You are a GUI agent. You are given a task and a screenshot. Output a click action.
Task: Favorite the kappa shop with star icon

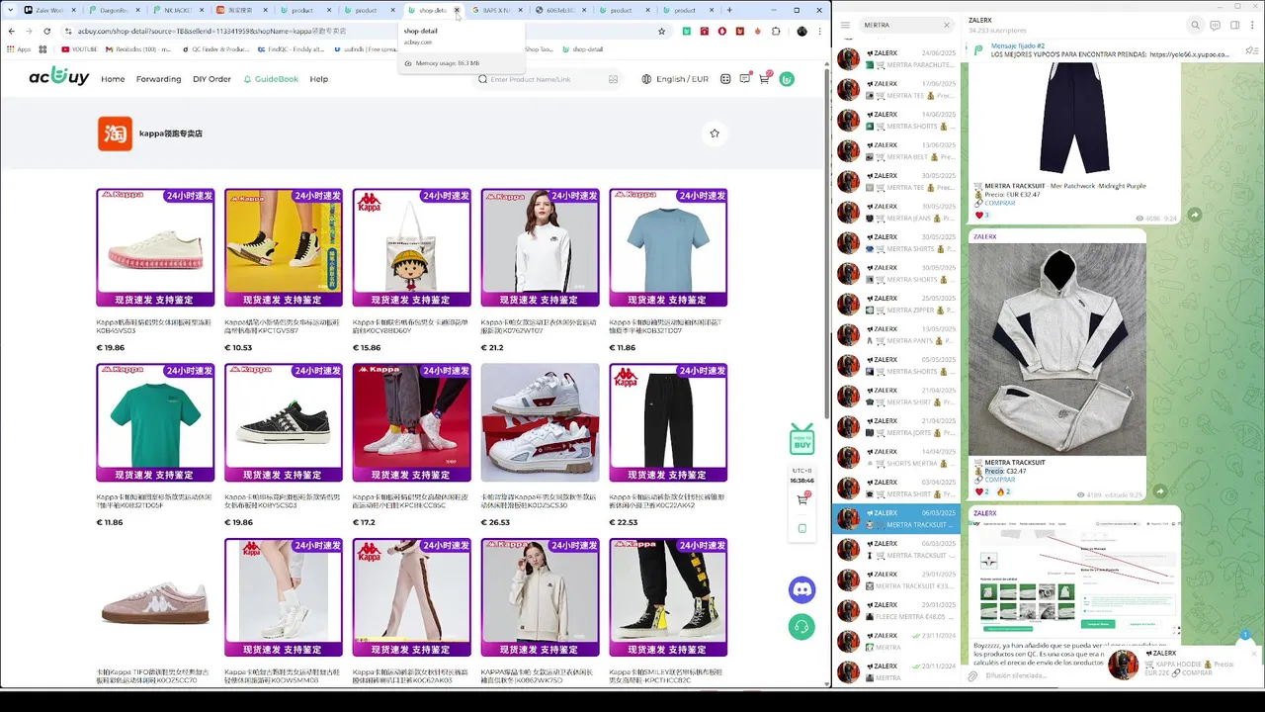point(715,133)
